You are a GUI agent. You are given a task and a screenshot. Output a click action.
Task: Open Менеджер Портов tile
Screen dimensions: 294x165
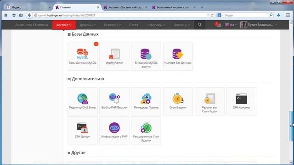[x=146, y=101]
